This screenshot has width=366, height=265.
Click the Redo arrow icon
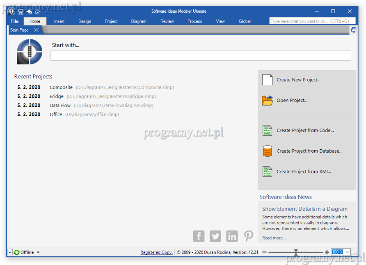[x=38, y=11]
